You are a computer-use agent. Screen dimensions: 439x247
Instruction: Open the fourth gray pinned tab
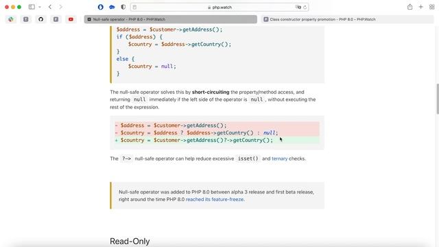56,19
